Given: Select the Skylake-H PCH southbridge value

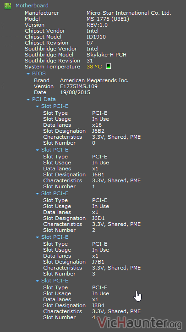Looking at the screenshot, I should 106,55.
